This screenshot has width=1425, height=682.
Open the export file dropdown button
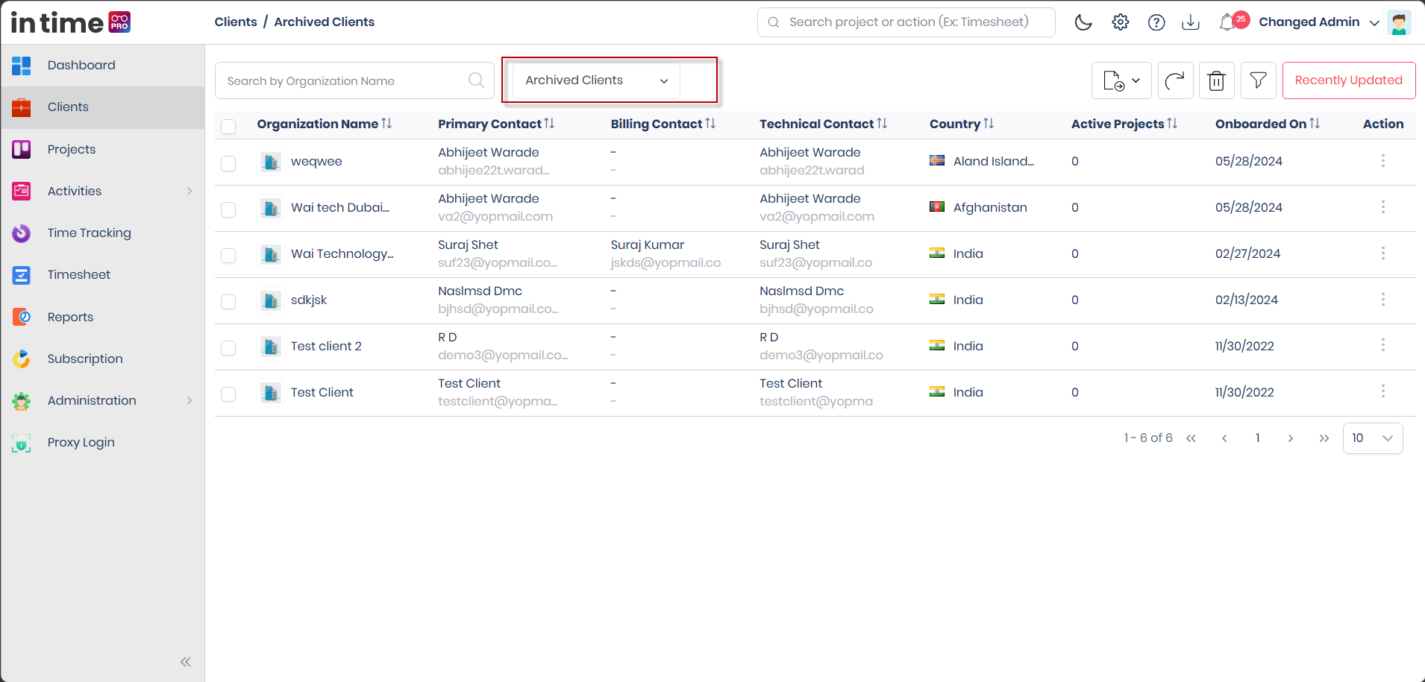click(1121, 80)
